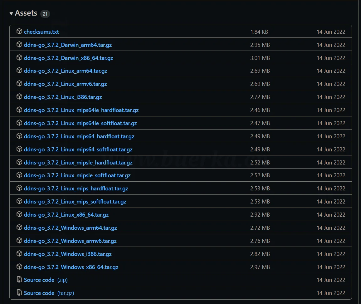Click package icon beside Linux_mips_softfloat tarball
Image resolution: width=361 pixels, height=304 pixels.
pos(19,202)
